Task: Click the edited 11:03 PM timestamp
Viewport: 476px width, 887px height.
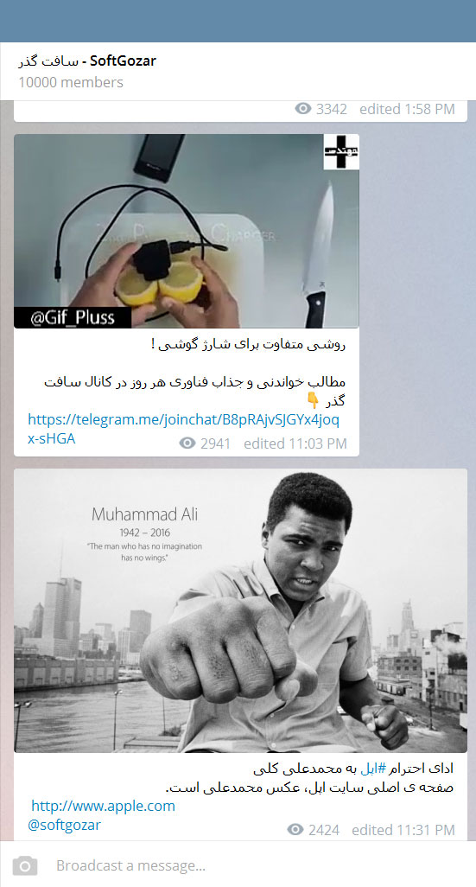Action: click(x=295, y=443)
